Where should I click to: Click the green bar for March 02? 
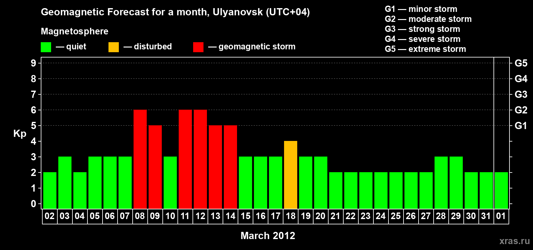pos(50,191)
